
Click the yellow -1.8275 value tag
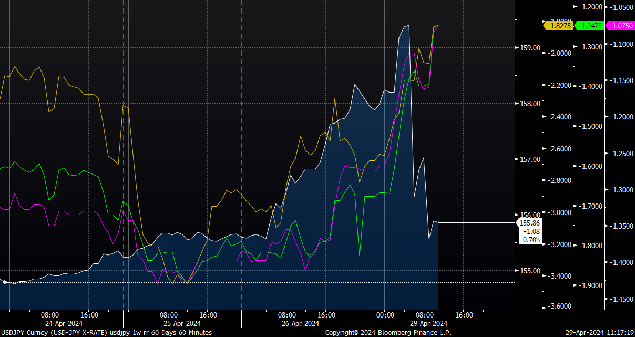pyautogui.click(x=558, y=25)
